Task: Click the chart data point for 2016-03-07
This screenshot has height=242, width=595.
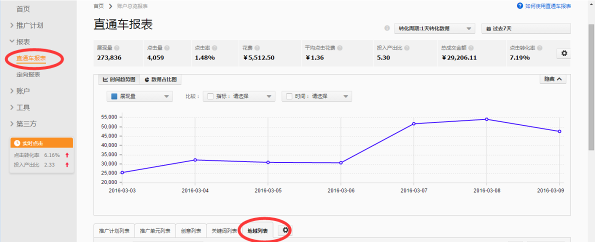Action: pyautogui.click(x=413, y=123)
